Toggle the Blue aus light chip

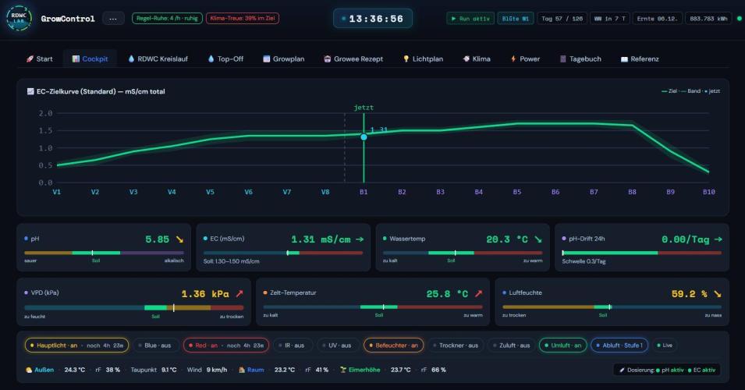point(156,346)
